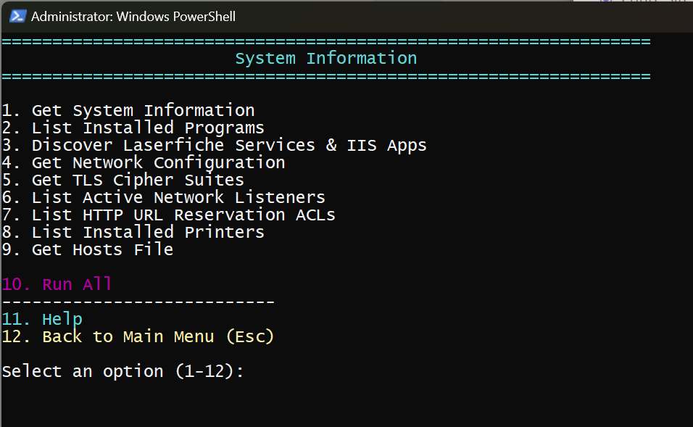The height and width of the screenshot is (427, 693).
Task: Click the equals-sign divider under the header
Action: point(325,75)
